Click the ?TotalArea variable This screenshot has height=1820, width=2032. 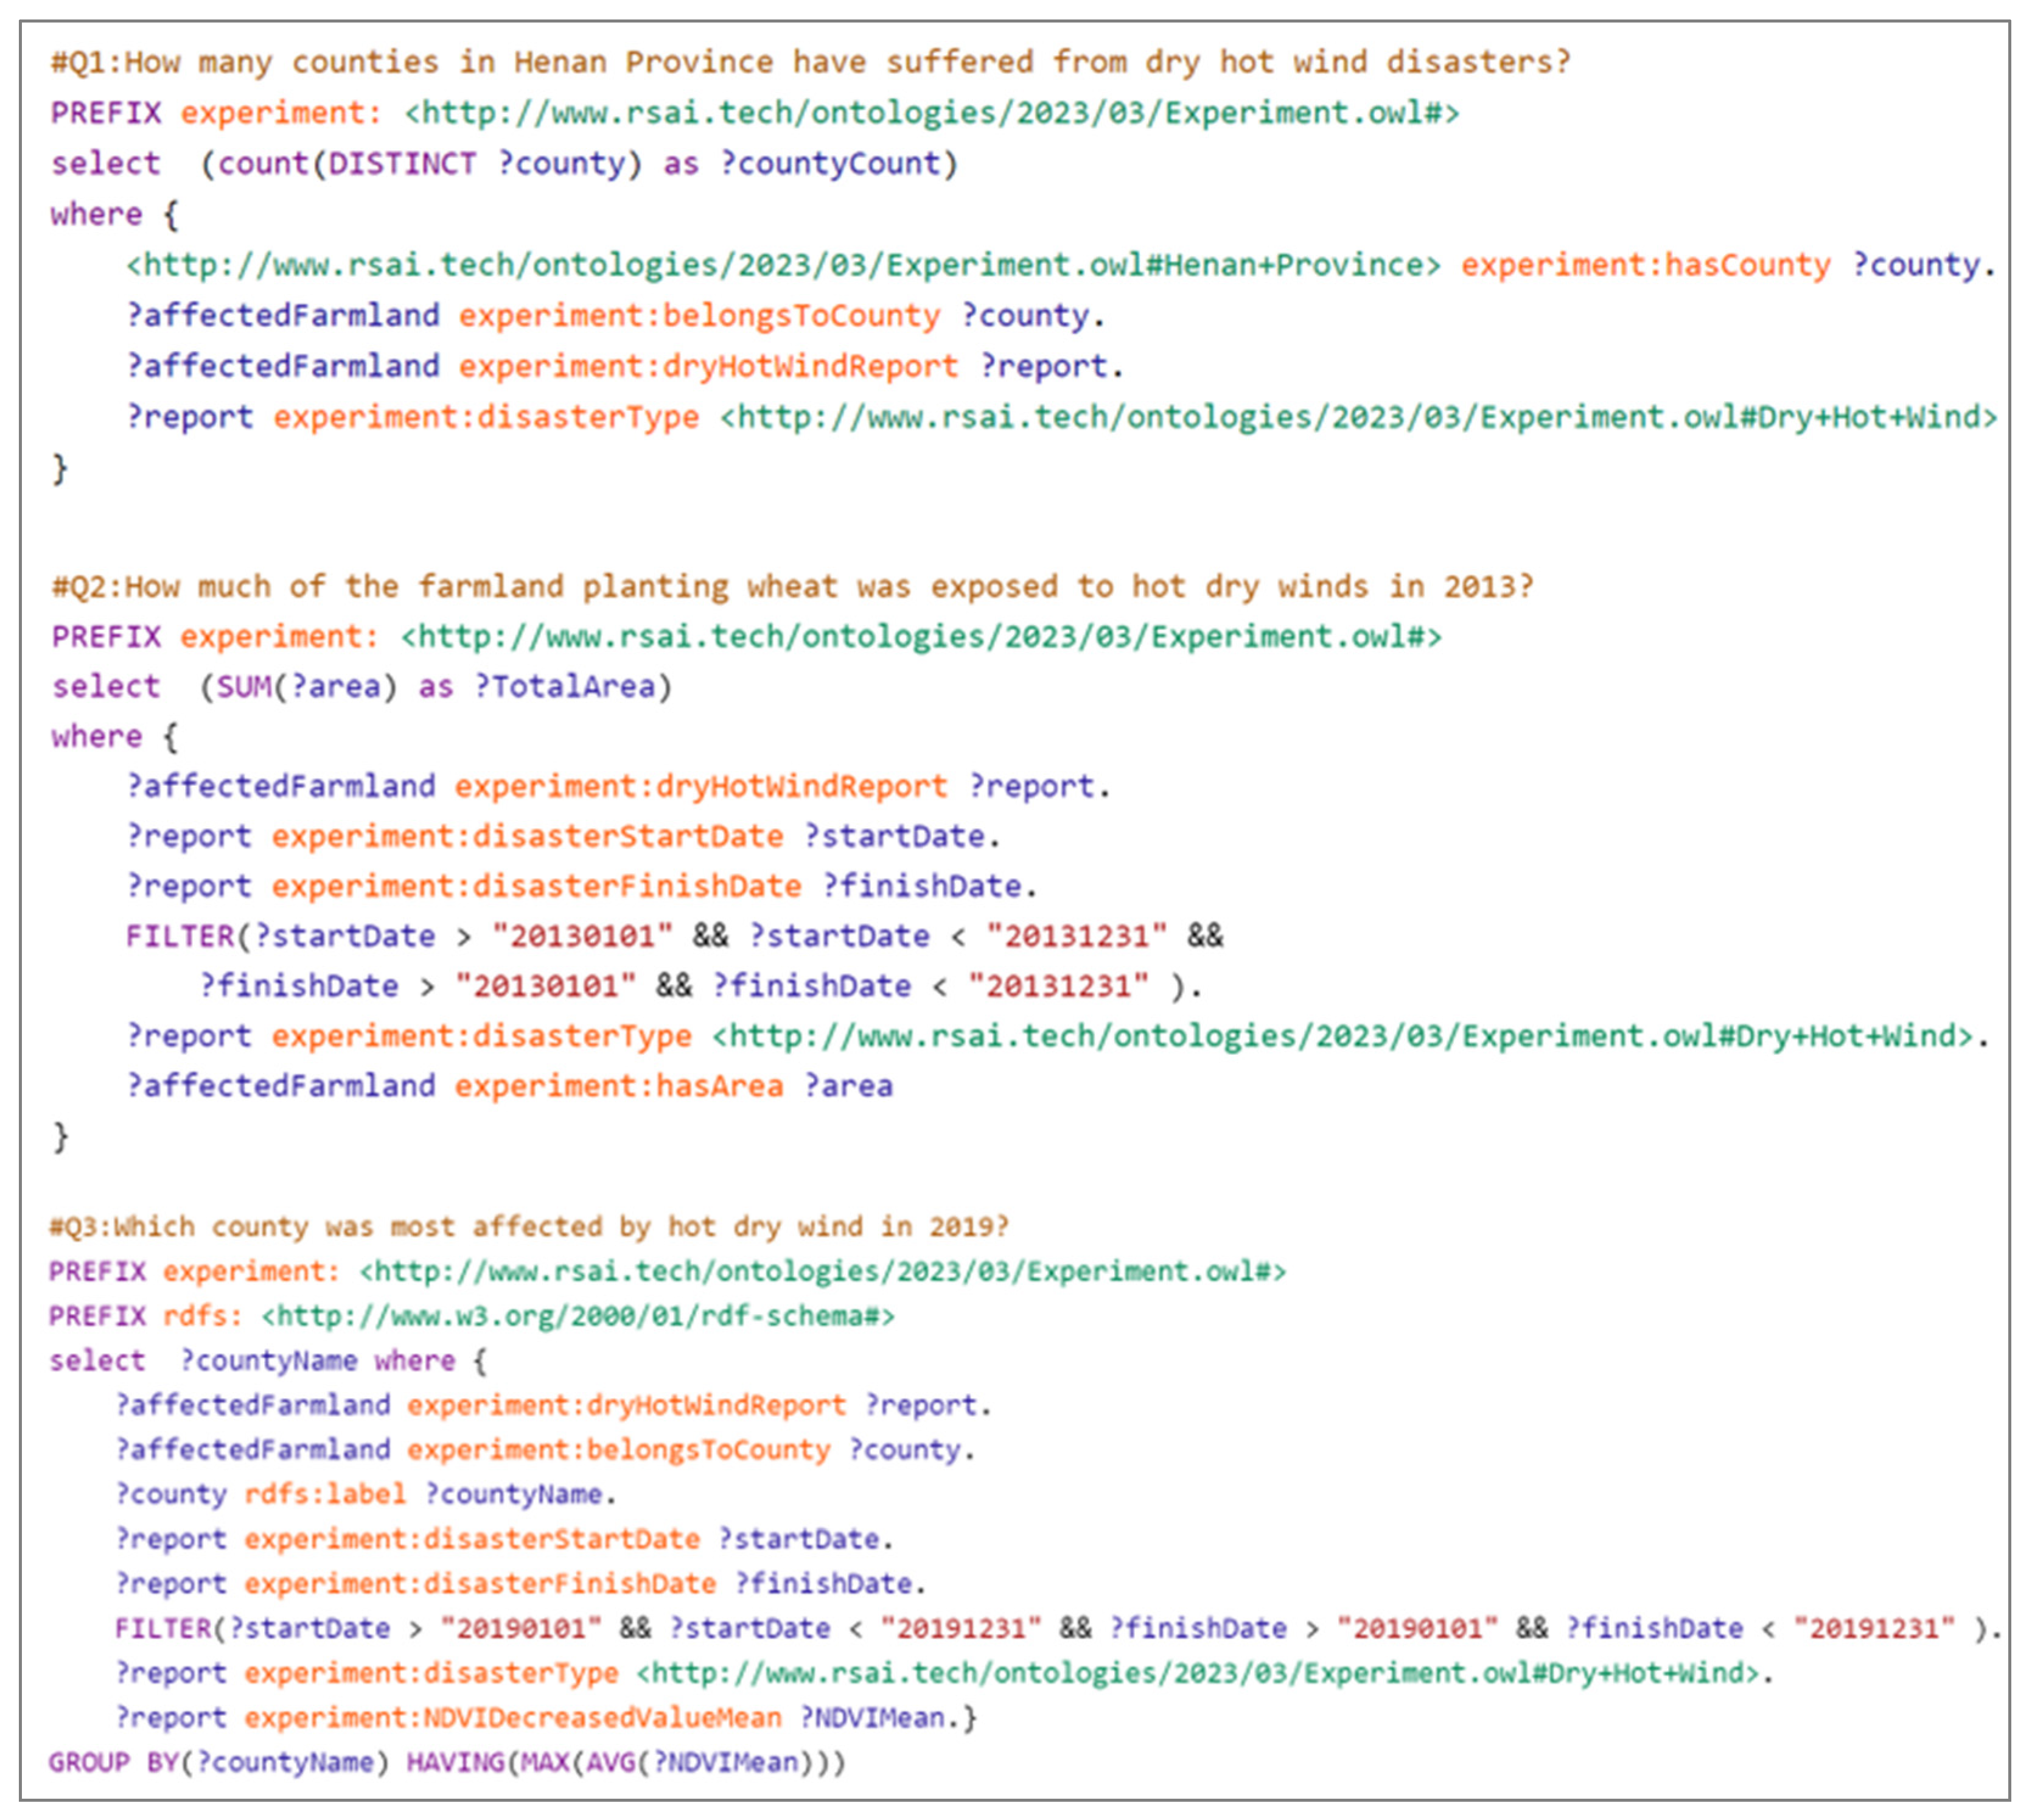[x=564, y=687]
